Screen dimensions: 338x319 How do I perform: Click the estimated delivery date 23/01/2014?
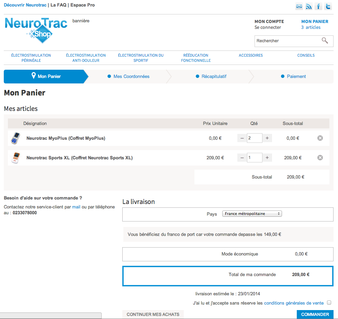(249, 294)
